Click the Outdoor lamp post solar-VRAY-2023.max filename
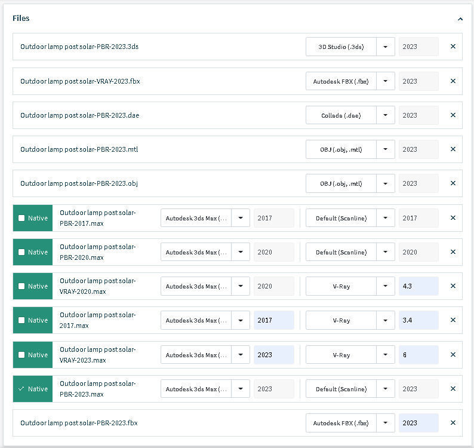 pyautogui.click(x=97, y=355)
